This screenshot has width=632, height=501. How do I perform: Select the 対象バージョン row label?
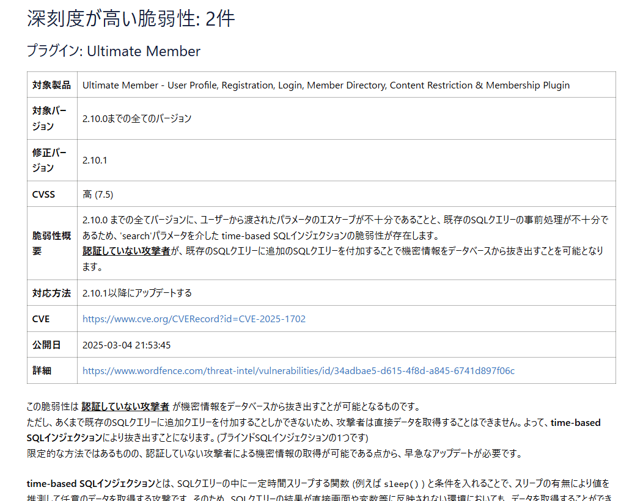[51, 118]
